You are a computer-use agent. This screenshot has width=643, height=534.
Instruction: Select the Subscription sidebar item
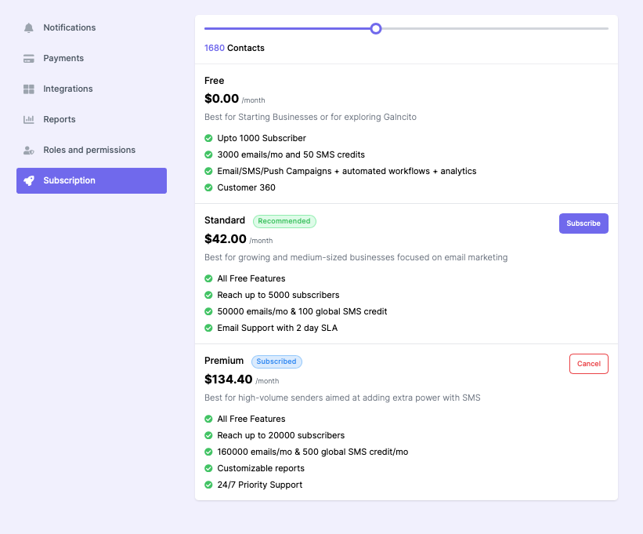point(92,180)
